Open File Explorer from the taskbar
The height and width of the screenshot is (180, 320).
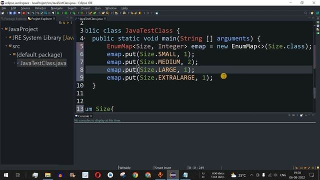pos(48,175)
